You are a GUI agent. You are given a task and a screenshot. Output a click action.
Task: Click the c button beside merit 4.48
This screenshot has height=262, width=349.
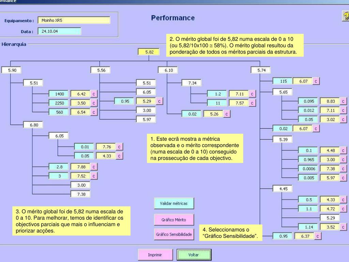pyautogui.click(x=343, y=150)
